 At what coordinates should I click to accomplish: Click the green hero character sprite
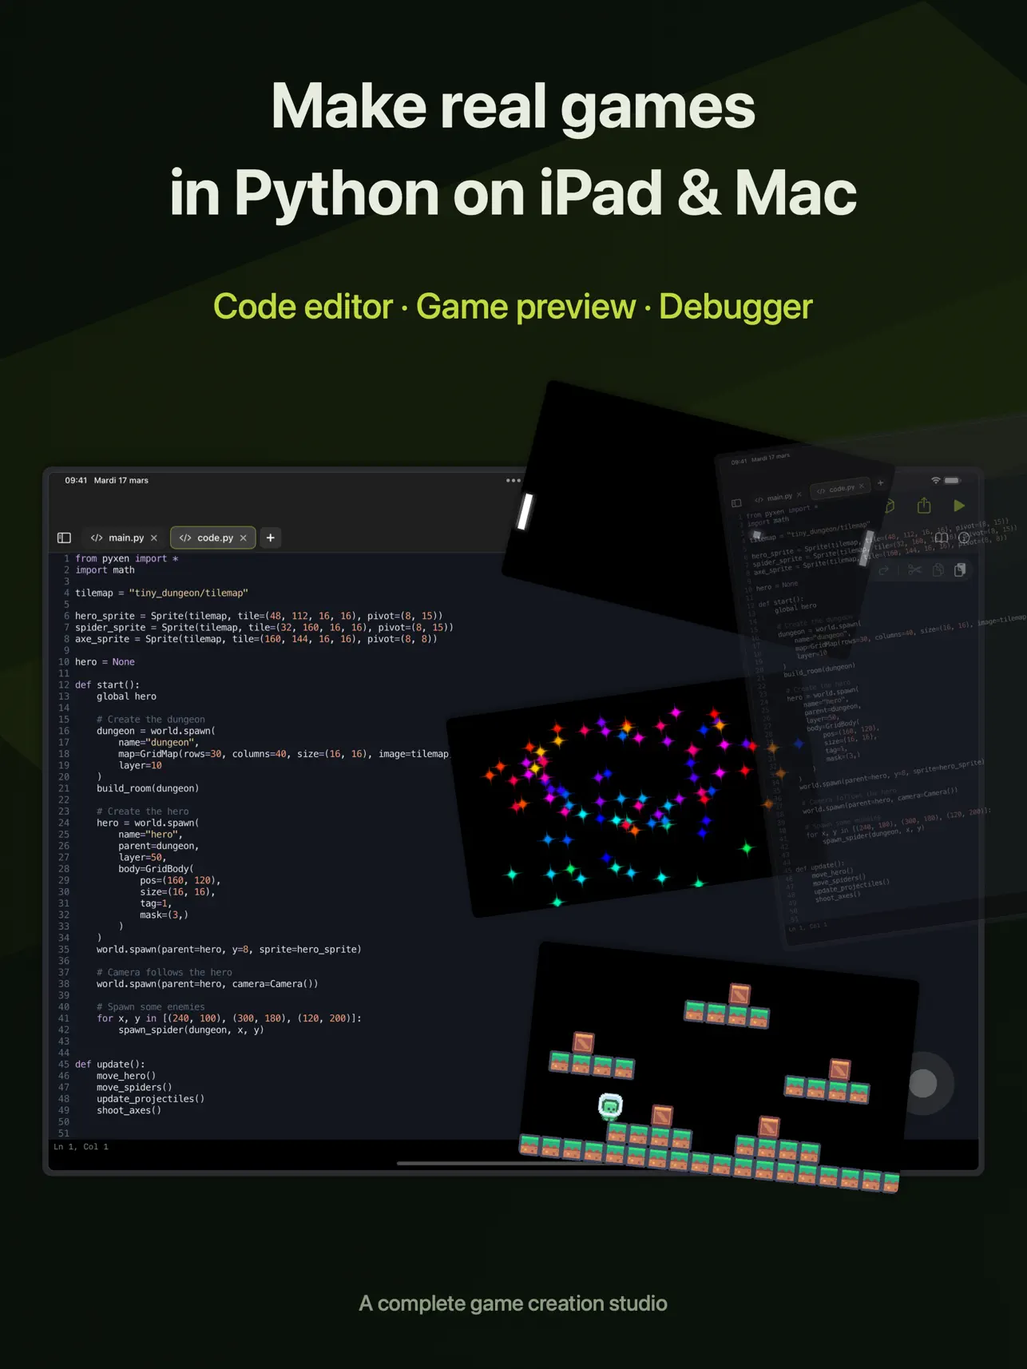610,1106
